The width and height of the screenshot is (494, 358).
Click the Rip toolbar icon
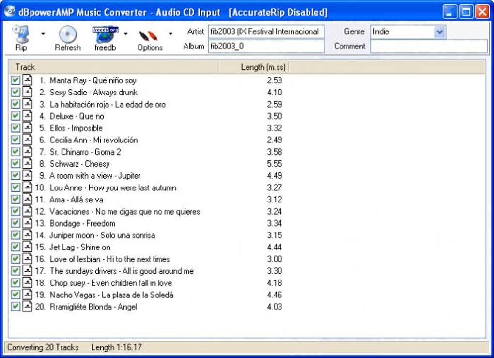(21, 34)
